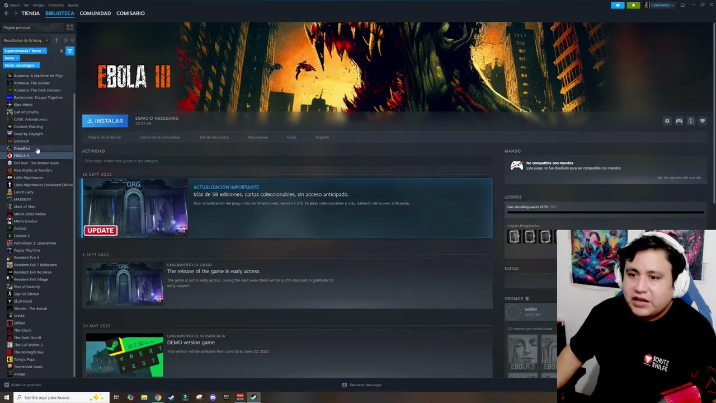This screenshot has width=716, height=403.
Task: Open 'The release of the game' news
Action: [x=213, y=271]
